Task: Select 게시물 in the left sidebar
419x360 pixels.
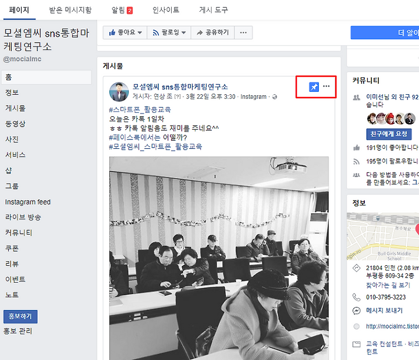Action: pyautogui.click(x=16, y=108)
